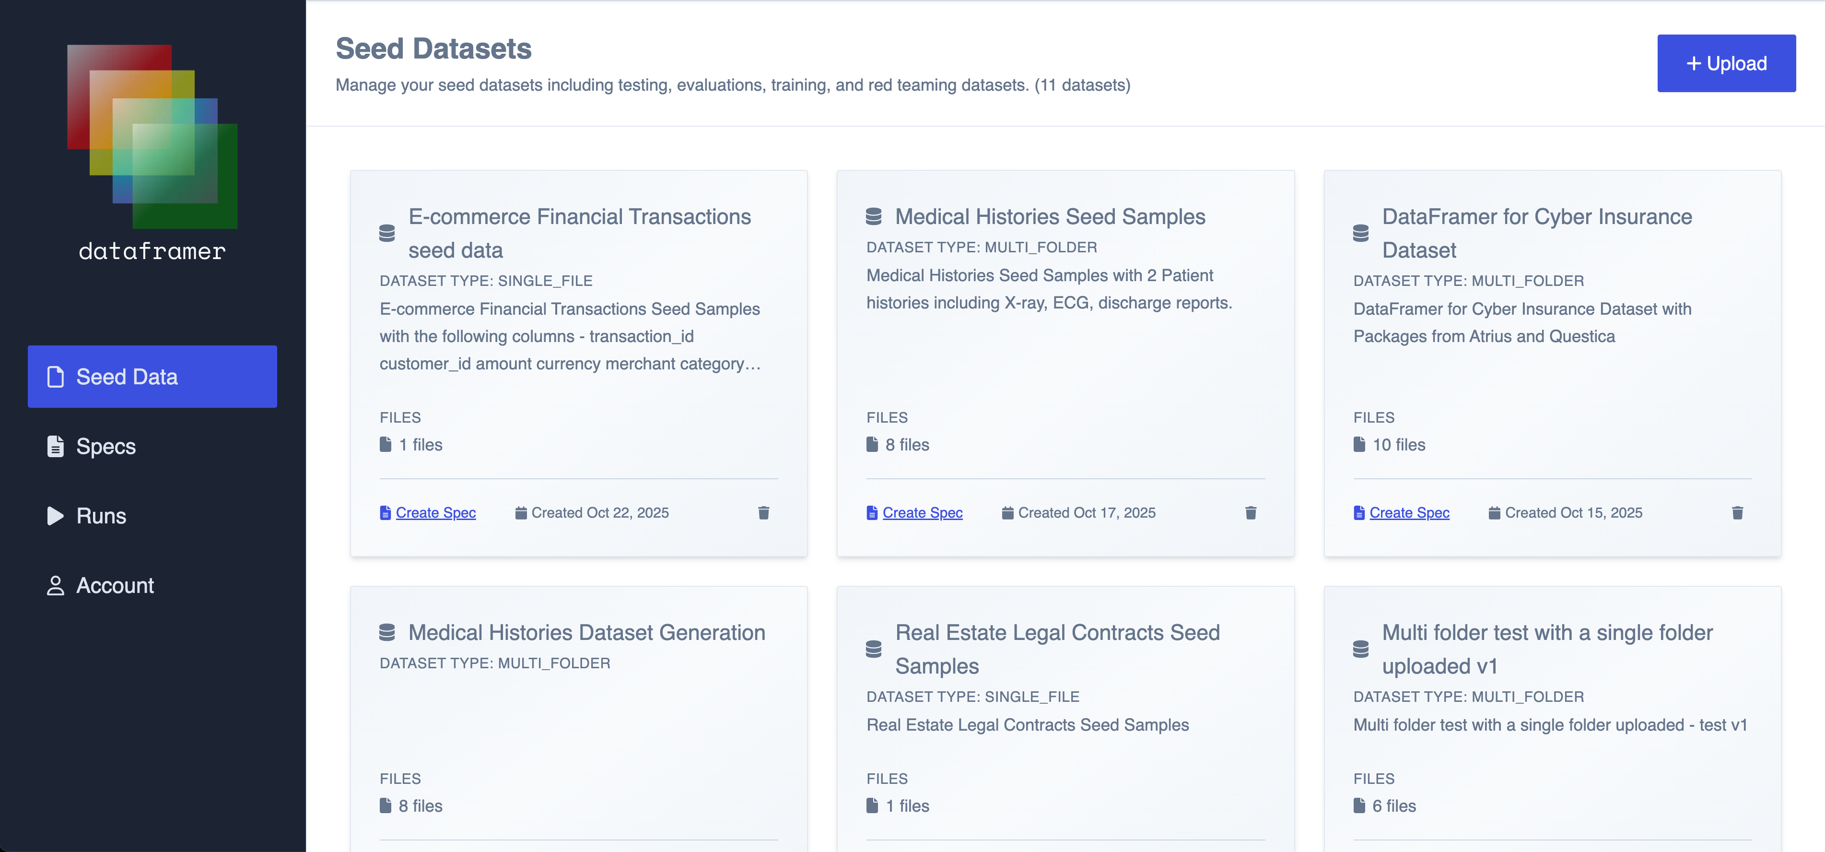Create Spec for Medical Histories Seed Samples
Screen dimensions: 1825x852
click(922, 512)
